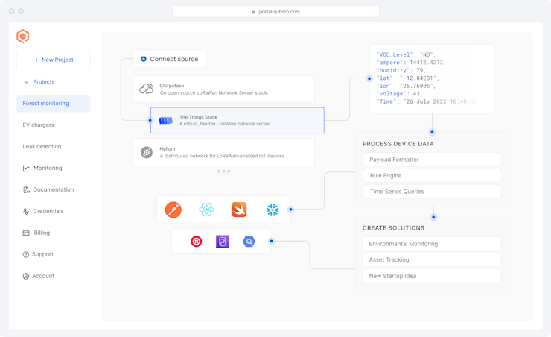
Task: Open the Credentials menu item
Action: pos(48,211)
